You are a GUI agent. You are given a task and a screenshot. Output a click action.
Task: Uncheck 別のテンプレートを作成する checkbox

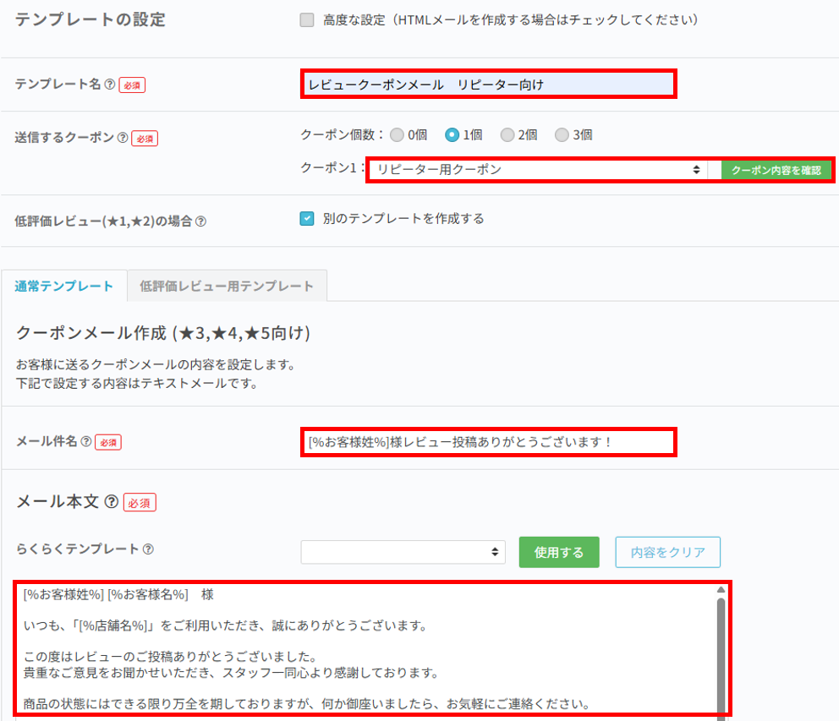tap(307, 219)
